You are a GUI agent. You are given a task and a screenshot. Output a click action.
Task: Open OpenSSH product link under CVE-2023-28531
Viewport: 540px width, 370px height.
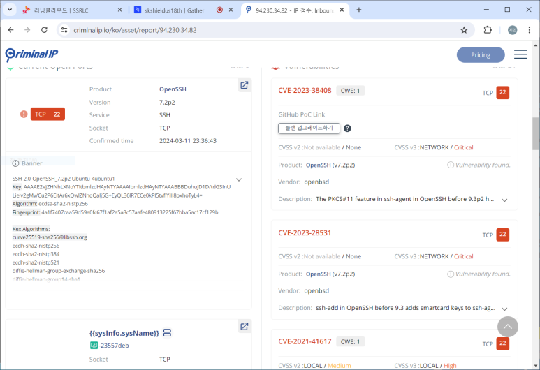[318, 274]
